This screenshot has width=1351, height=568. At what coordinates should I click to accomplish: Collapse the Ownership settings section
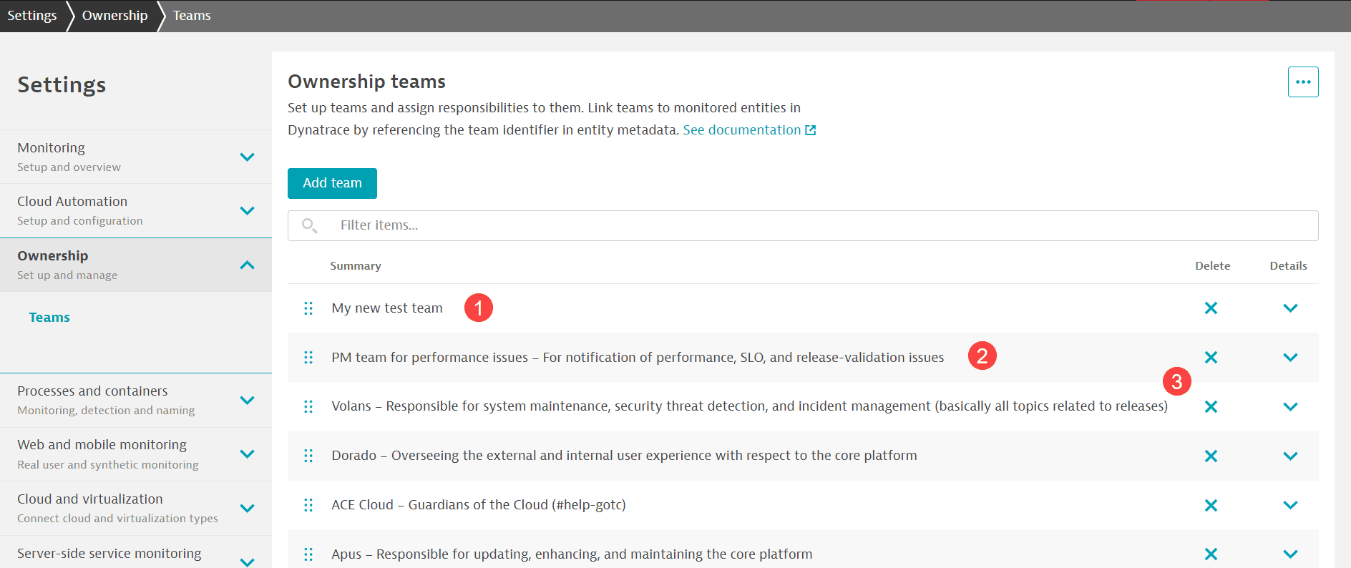[247, 265]
